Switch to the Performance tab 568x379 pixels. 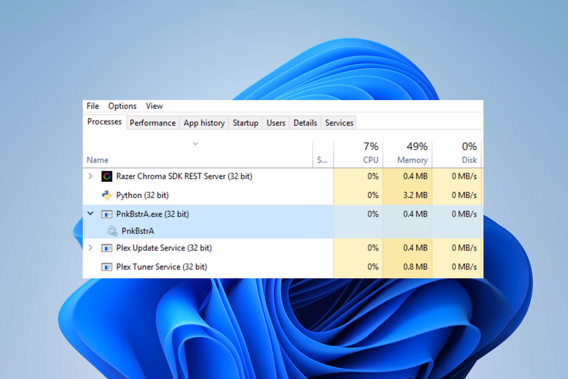click(x=153, y=123)
